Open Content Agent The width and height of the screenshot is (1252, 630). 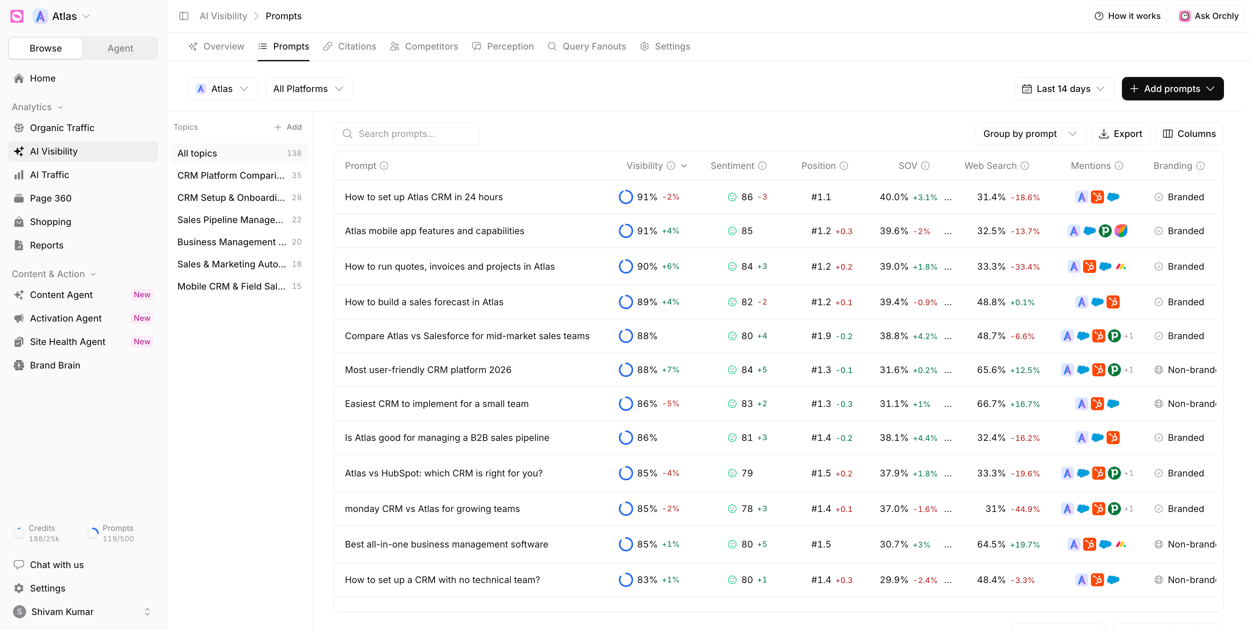pos(83,294)
